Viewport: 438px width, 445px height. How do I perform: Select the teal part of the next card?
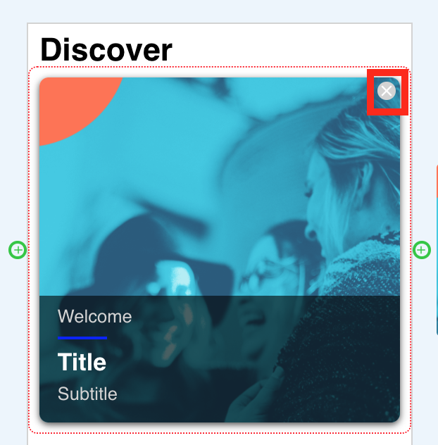pos(437,256)
